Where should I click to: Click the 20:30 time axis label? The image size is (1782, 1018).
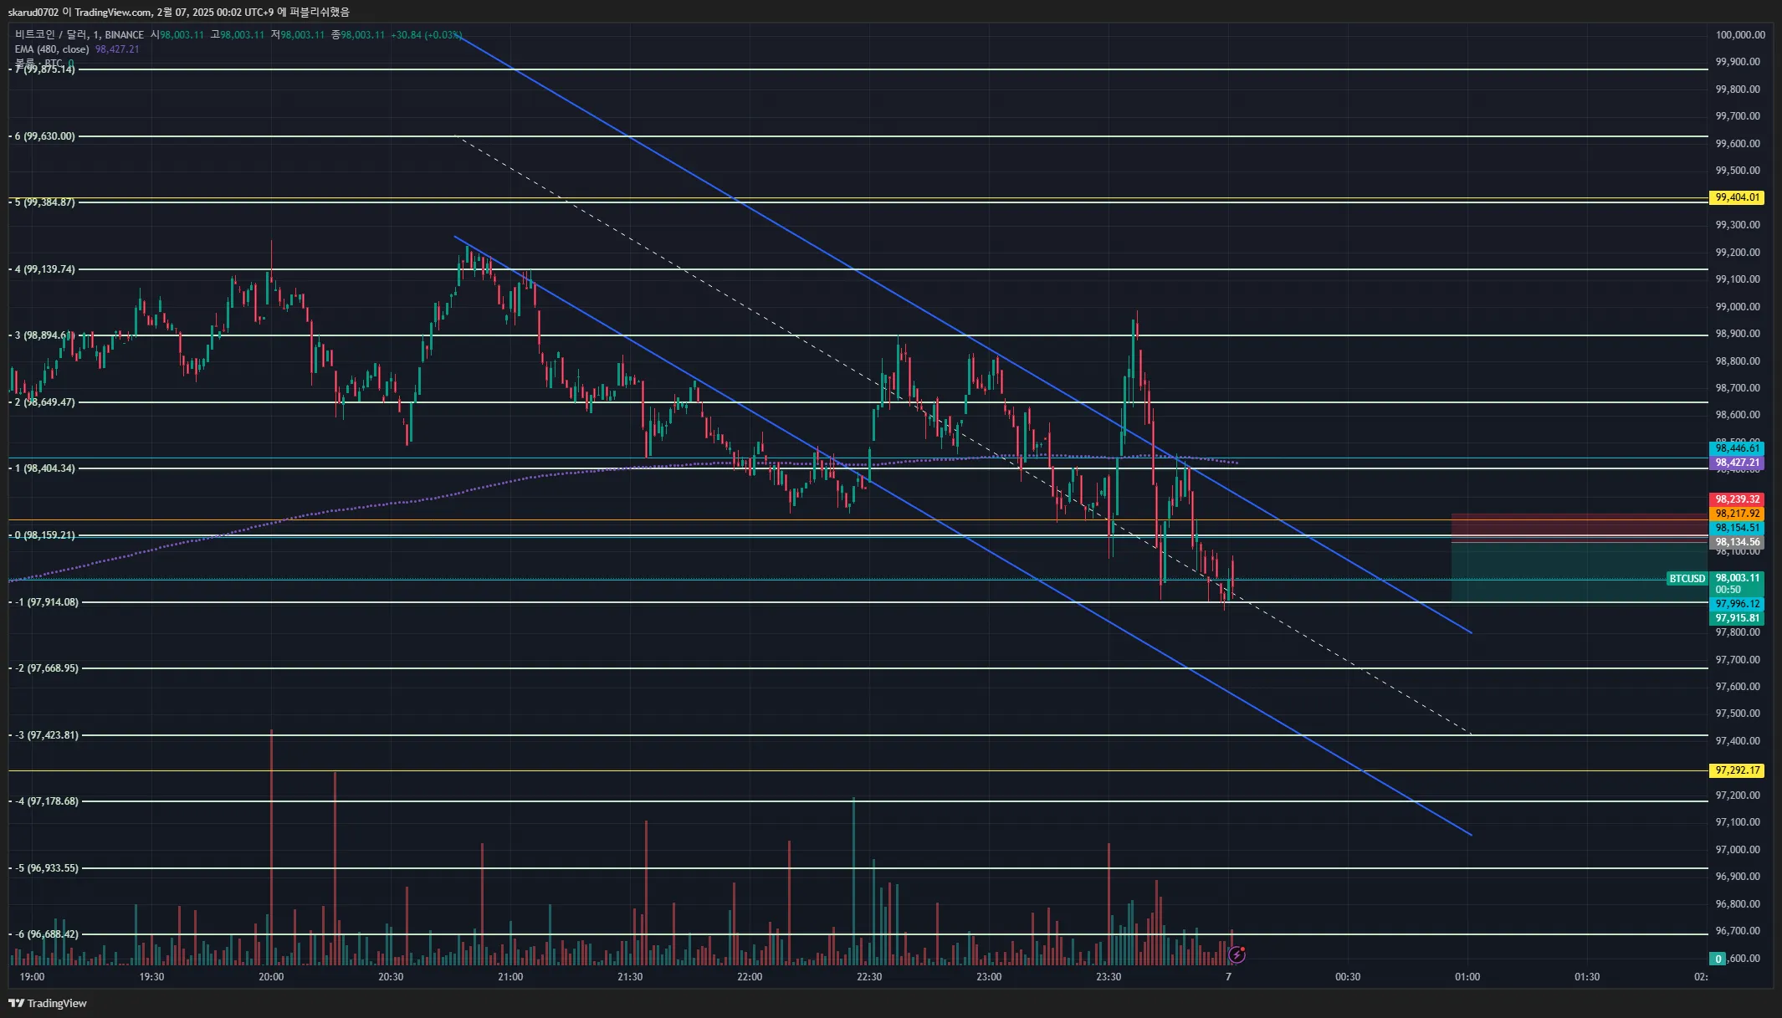click(391, 977)
